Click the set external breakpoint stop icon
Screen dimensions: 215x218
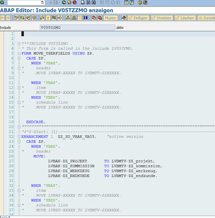[100, 18]
